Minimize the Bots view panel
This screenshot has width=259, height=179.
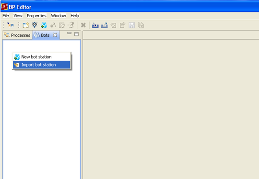pos(70,33)
